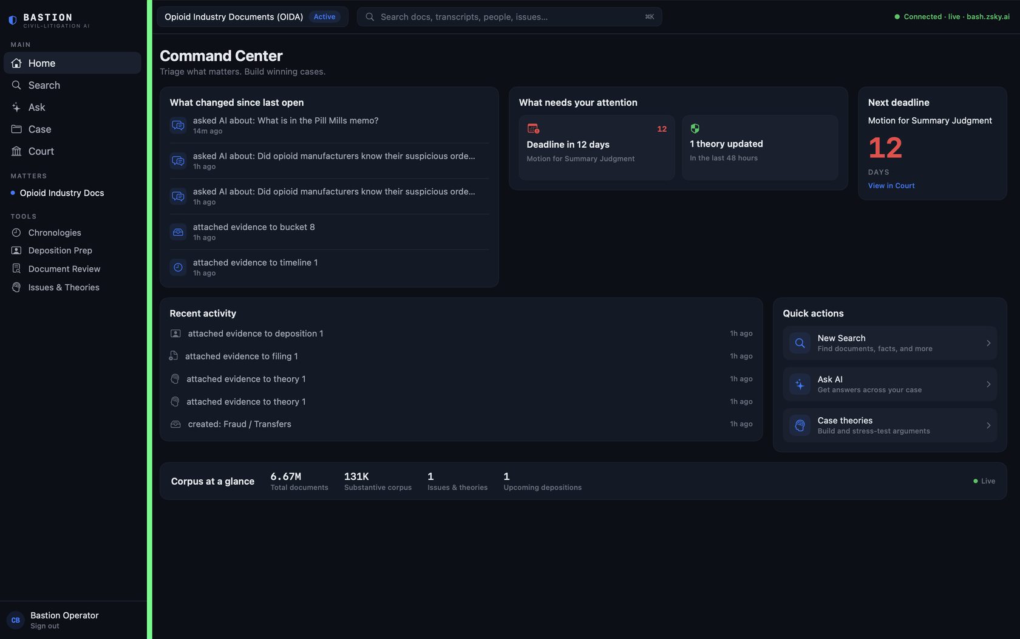Click the Chronologies clock icon
Screen dimensions: 1020x639
click(x=16, y=233)
